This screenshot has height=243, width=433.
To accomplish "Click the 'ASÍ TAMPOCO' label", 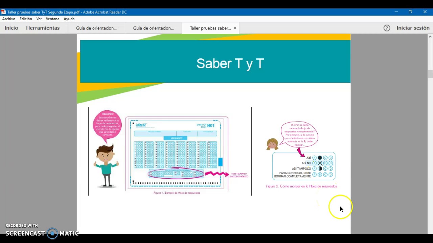I will (x=301, y=168).
